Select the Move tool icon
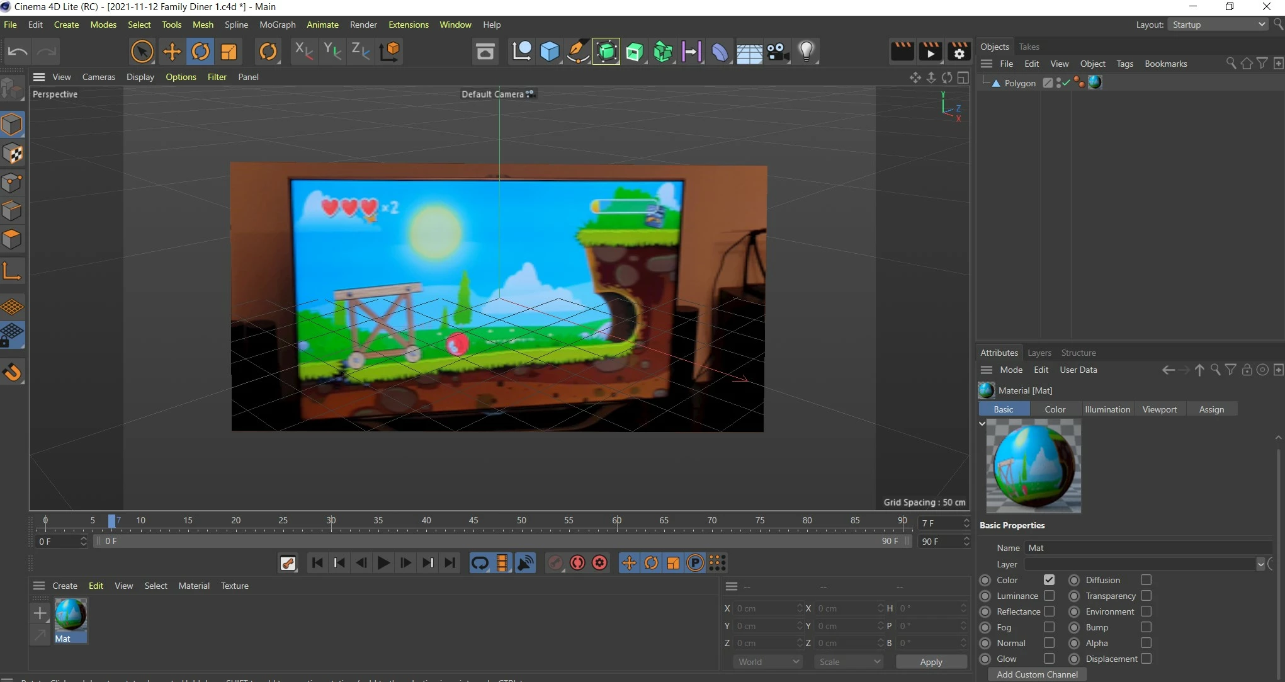 pos(171,52)
